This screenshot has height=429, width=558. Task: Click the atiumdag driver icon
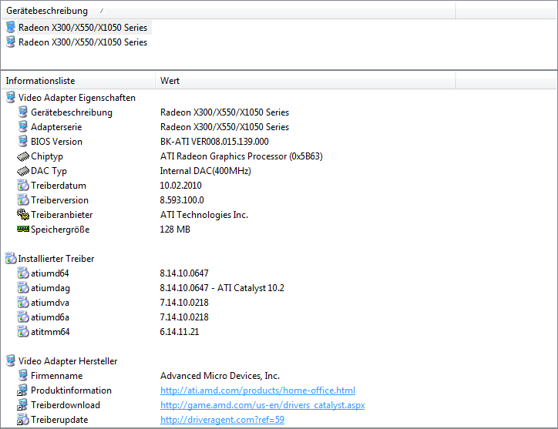23,288
